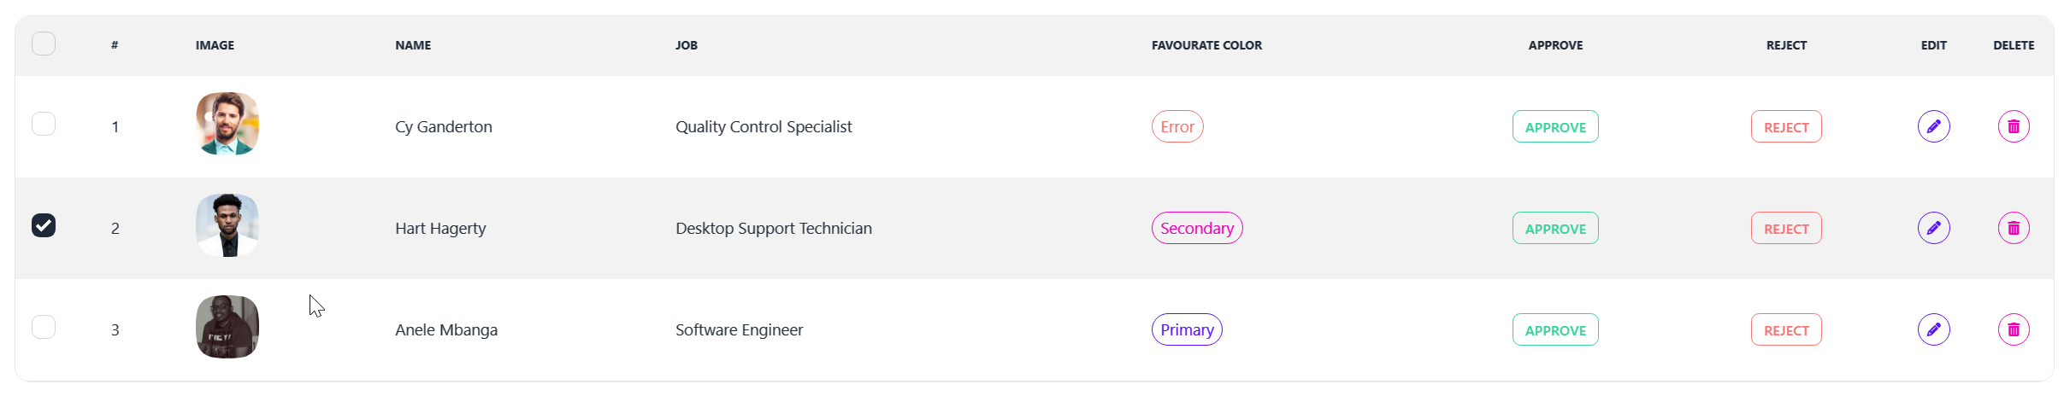This screenshot has height=396, width=2070.
Task: Reject Anele Mbanga's entry
Action: click(1786, 329)
